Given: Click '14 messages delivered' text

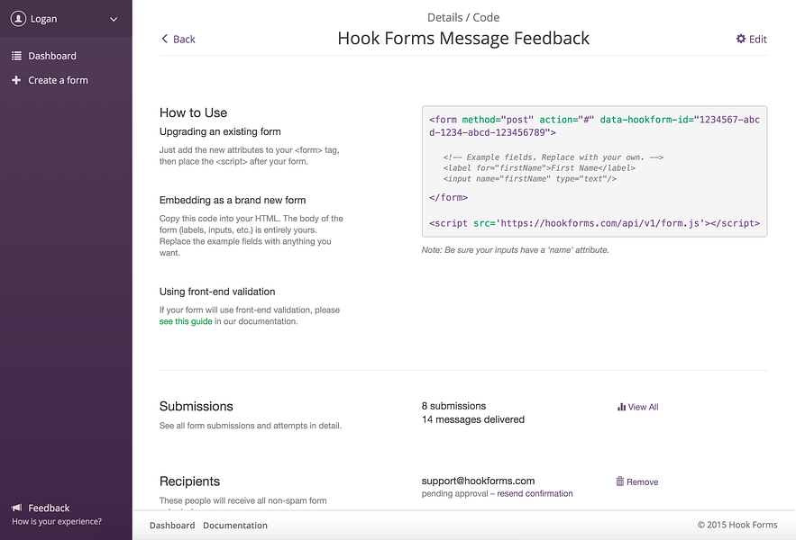Looking at the screenshot, I should click(472, 419).
